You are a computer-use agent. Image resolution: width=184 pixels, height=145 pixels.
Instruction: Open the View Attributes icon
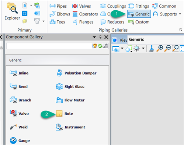[116, 49]
